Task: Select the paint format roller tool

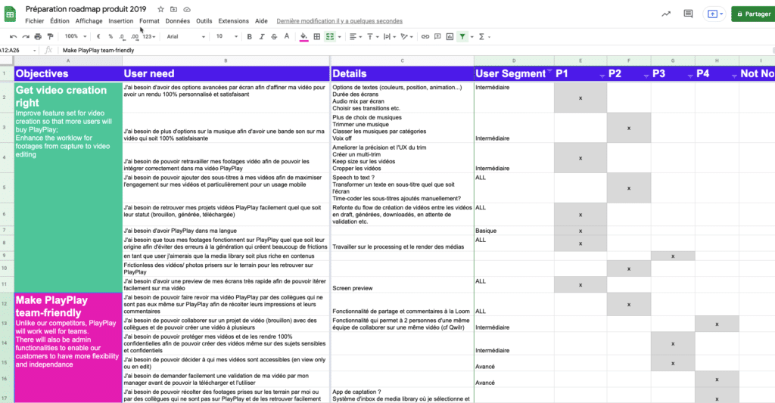Action: click(x=51, y=36)
